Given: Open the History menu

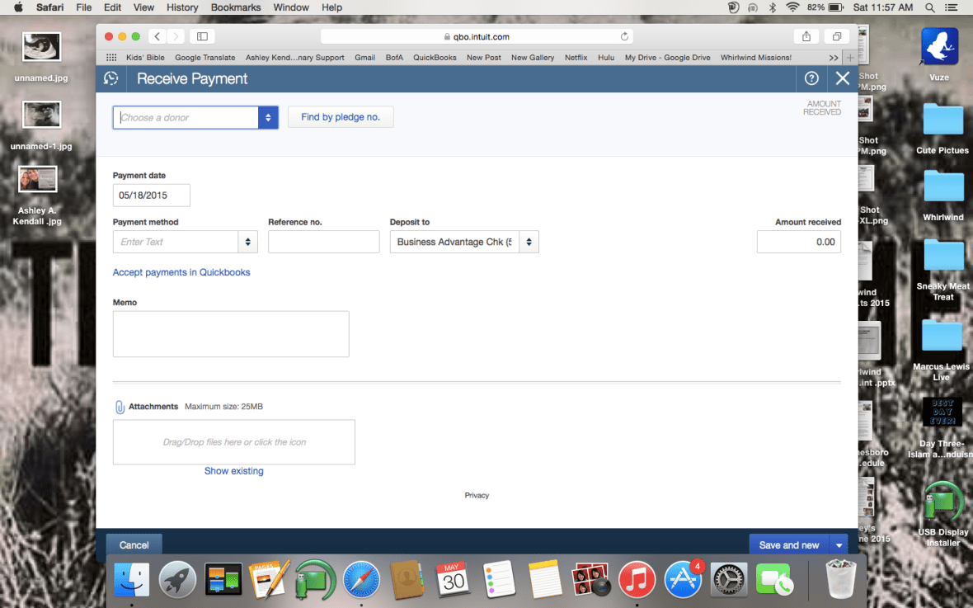Looking at the screenshot, I should [182, 7].
